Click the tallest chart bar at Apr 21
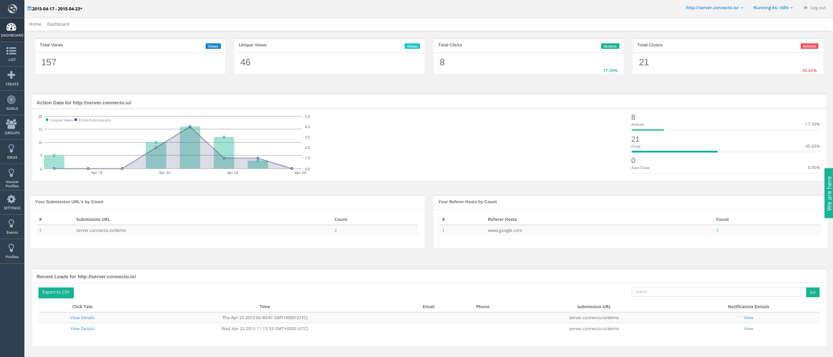Screen dimensions: 833x357 click(190, 148)
